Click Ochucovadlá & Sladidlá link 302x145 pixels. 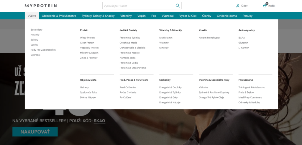click(x=132, y=48)
